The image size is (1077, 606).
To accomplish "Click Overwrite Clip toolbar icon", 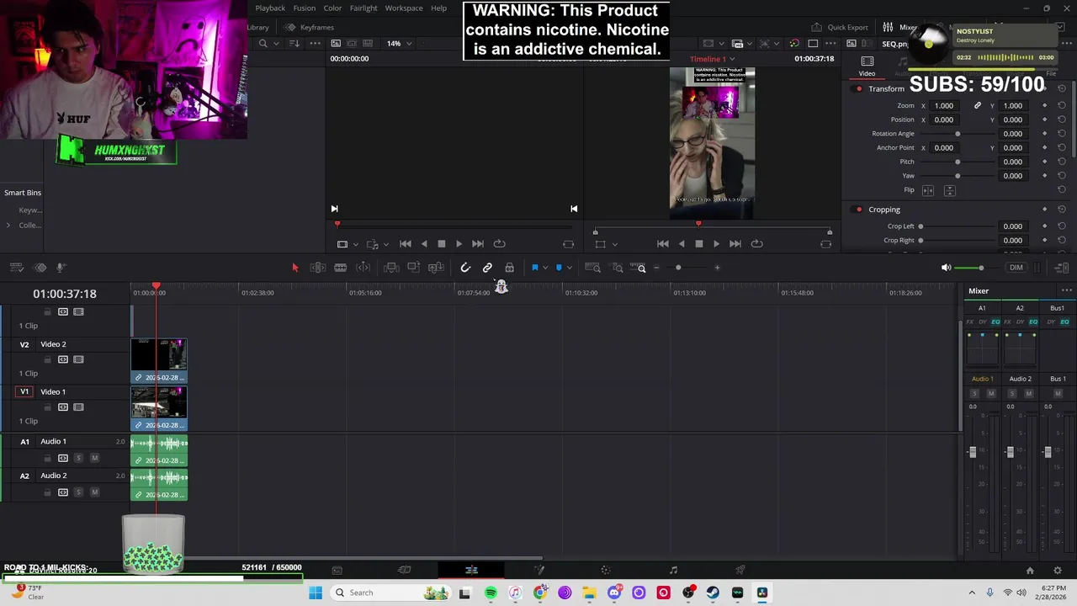I will click(x=413, y=268).
